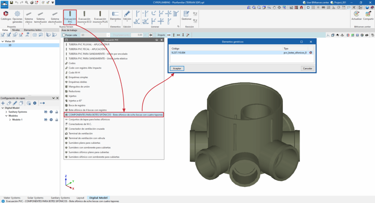Expand the Sanitary Systems tree node

[6, 112]
